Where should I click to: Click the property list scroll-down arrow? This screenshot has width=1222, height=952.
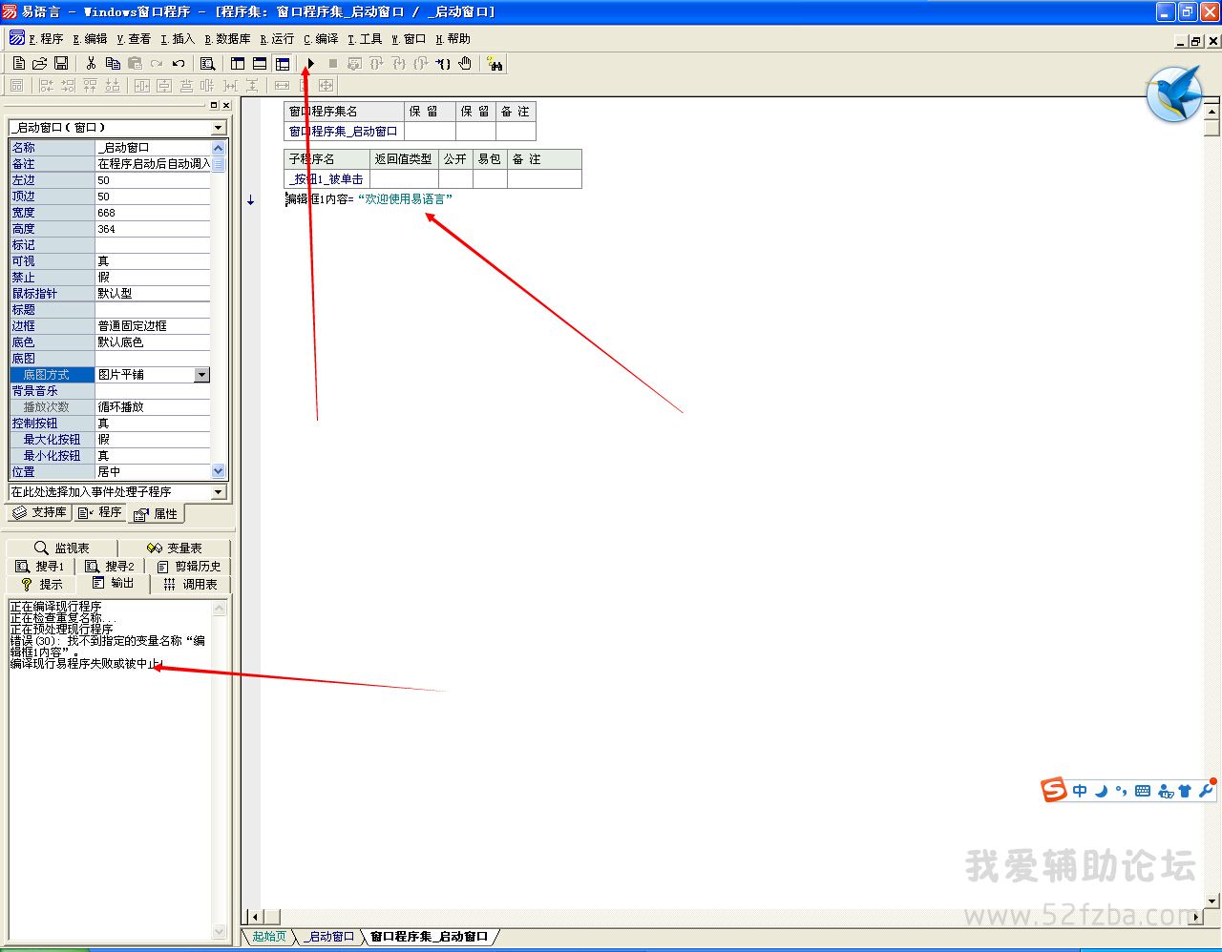[219, 470]
